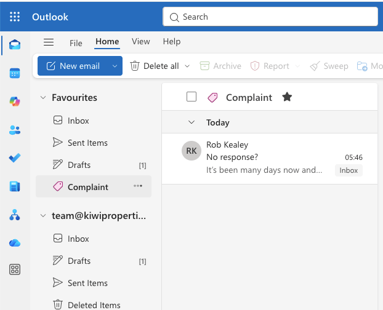Open Sent Items under team@kiwiproperti account
The image size is (383, 310).
click(x=94, y=283)
